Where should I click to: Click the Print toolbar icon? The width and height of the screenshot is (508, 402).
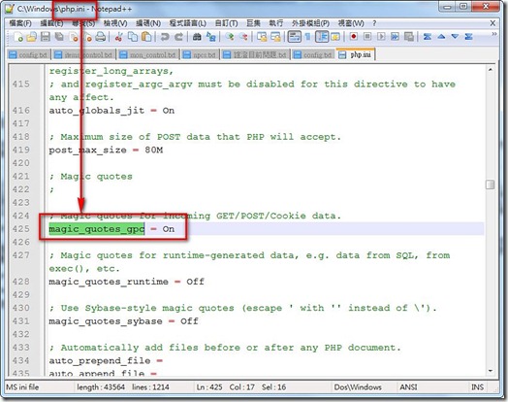click(x=101, y=37)
